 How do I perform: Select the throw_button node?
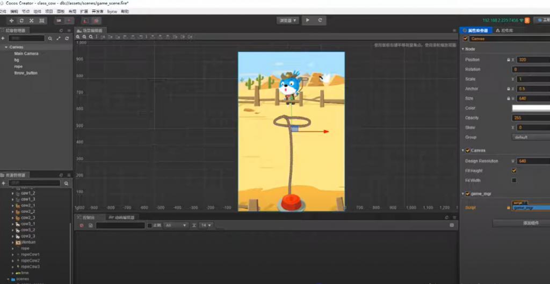(x=26, y=73)
